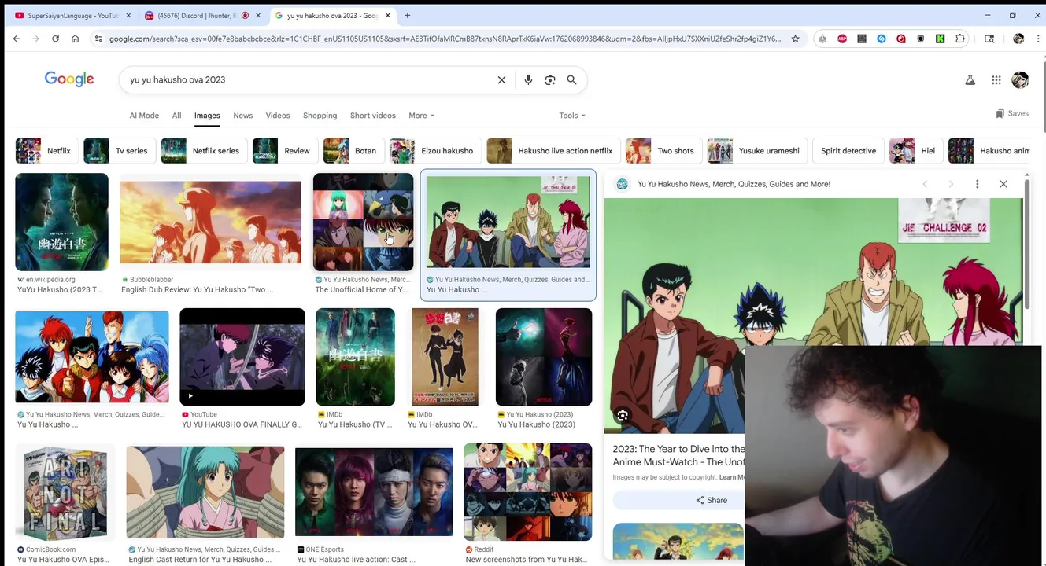
Task: Filter images by Netflix series chip
Action: 205,151
